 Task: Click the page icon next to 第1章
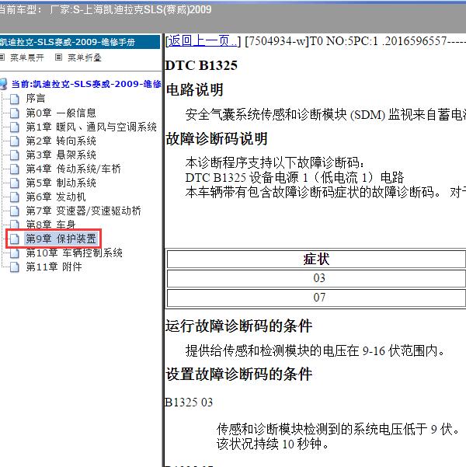point(14,127)
